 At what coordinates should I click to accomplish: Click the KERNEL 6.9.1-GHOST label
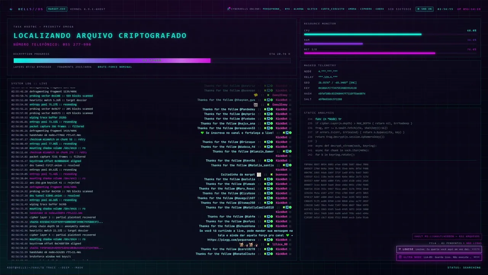(88, 9)
